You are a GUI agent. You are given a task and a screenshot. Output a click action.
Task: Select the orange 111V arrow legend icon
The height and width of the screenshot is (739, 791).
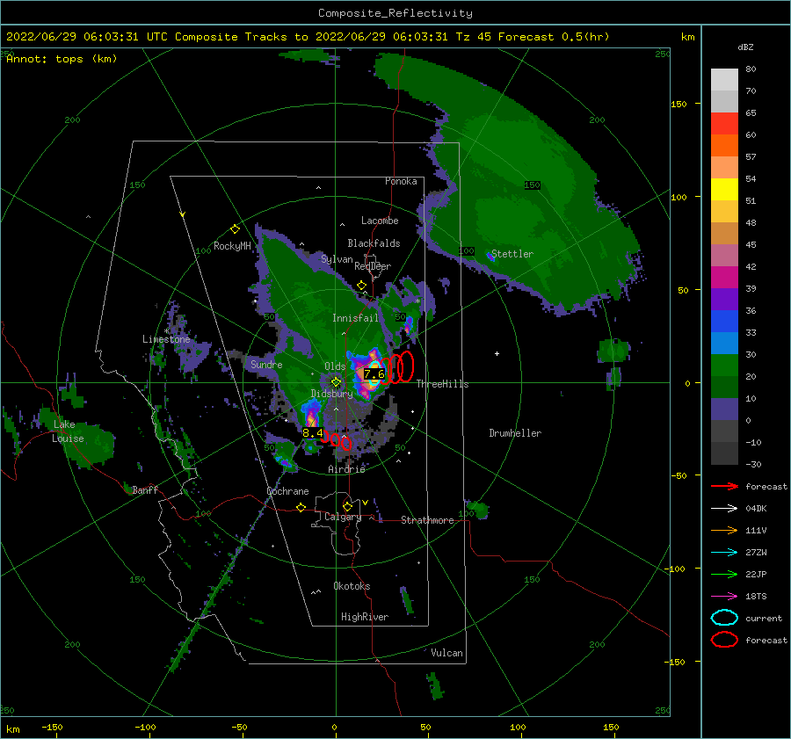(724, 530)
